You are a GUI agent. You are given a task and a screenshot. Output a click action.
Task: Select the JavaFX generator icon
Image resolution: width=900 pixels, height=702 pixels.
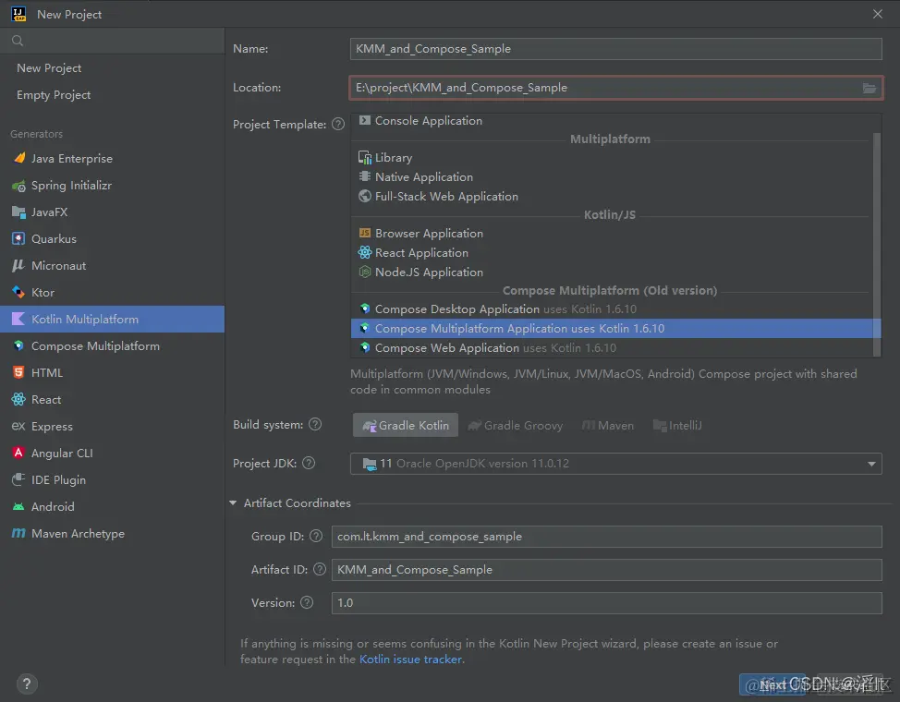click(x=18, y=212)
